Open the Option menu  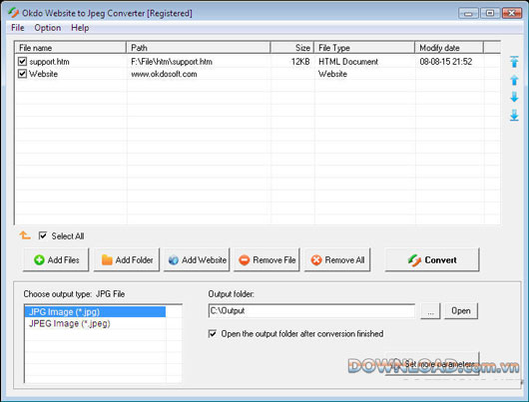48,28
